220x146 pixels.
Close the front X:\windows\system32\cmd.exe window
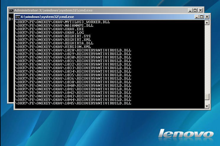click(207, 17)
